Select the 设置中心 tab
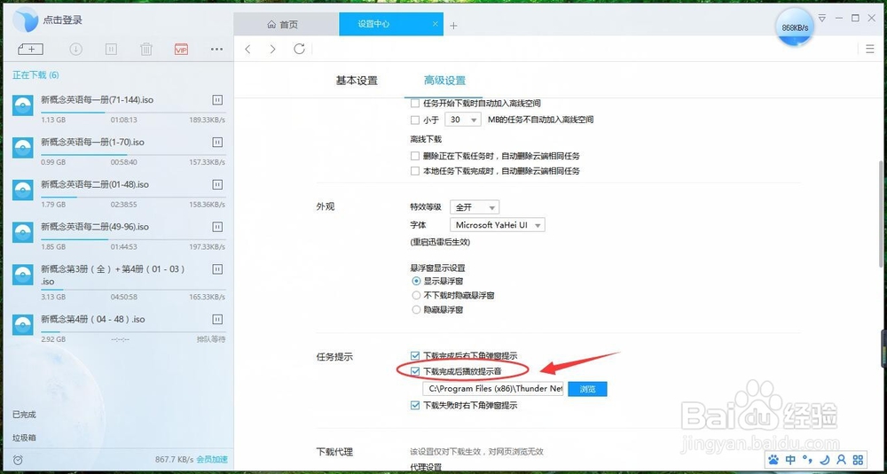The width and height of the screenshot is (887, 474). (x=390, y=24)
